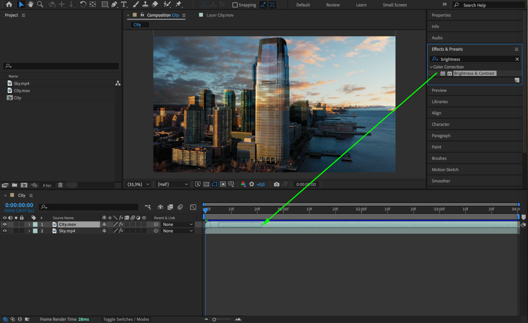Click the trash delete icon in Project panel
This screenshot has width=528, height=323.
tap(60, 185)
